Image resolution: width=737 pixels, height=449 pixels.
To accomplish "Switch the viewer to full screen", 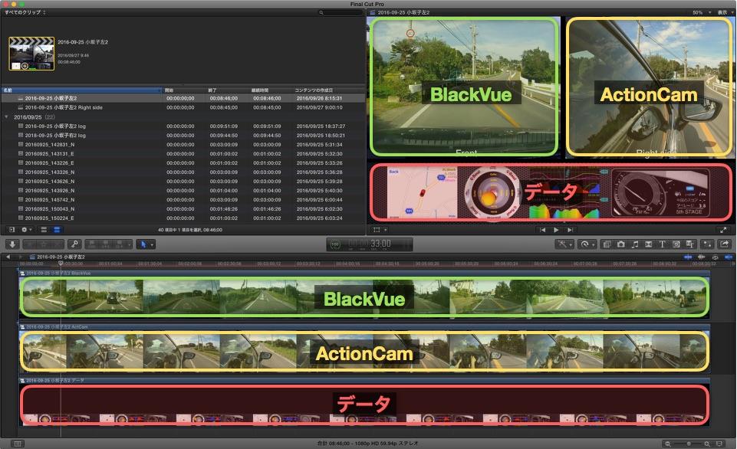I will [x=723, y=230].
